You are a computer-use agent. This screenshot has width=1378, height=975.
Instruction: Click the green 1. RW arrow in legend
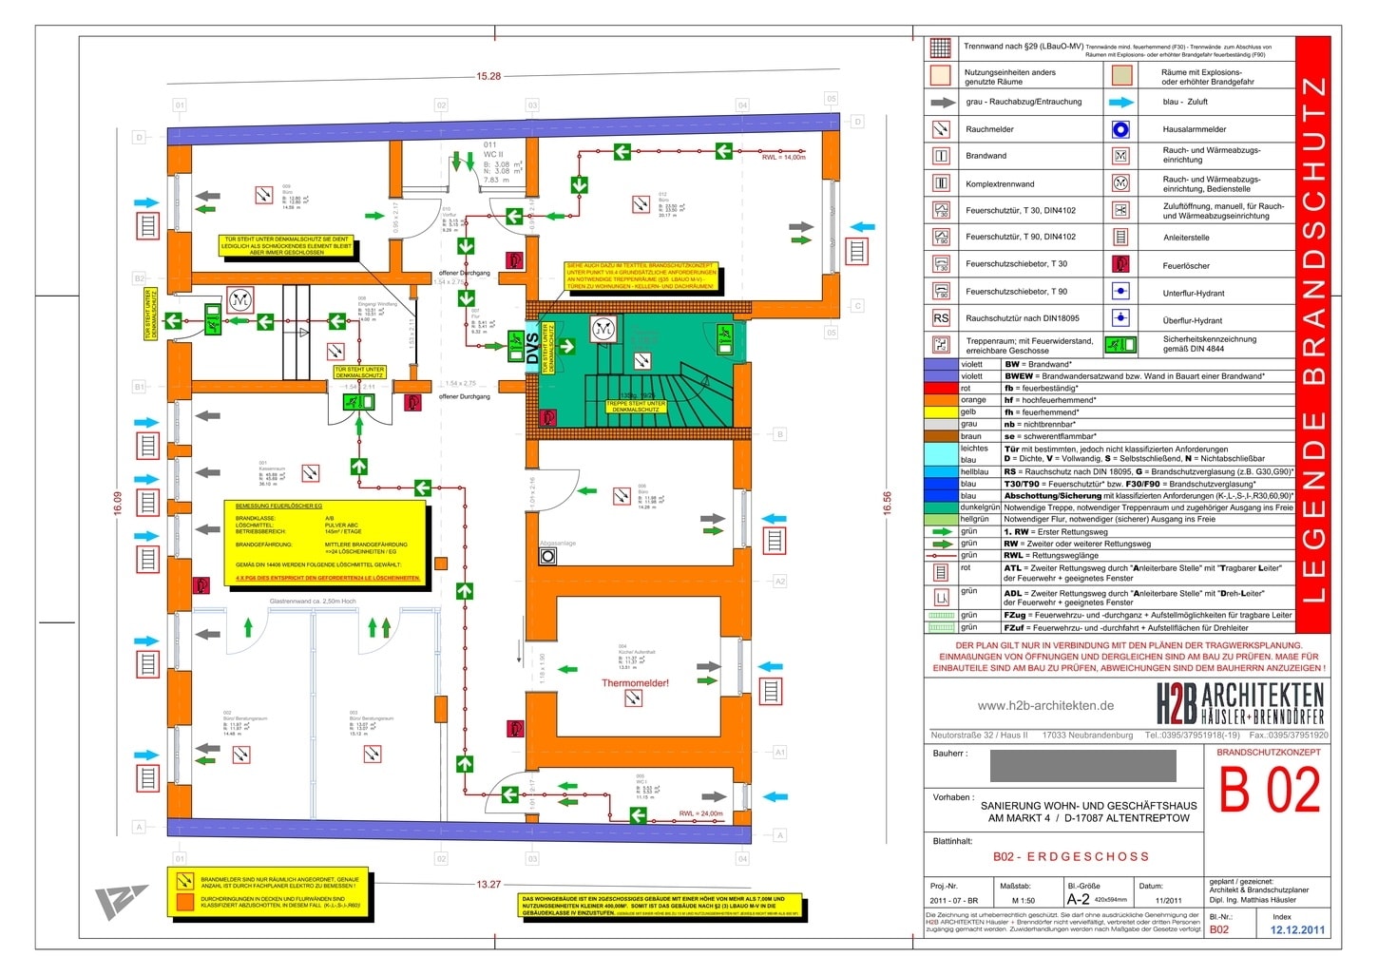[941, 532]
